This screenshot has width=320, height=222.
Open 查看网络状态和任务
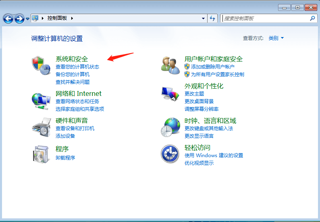77,101
